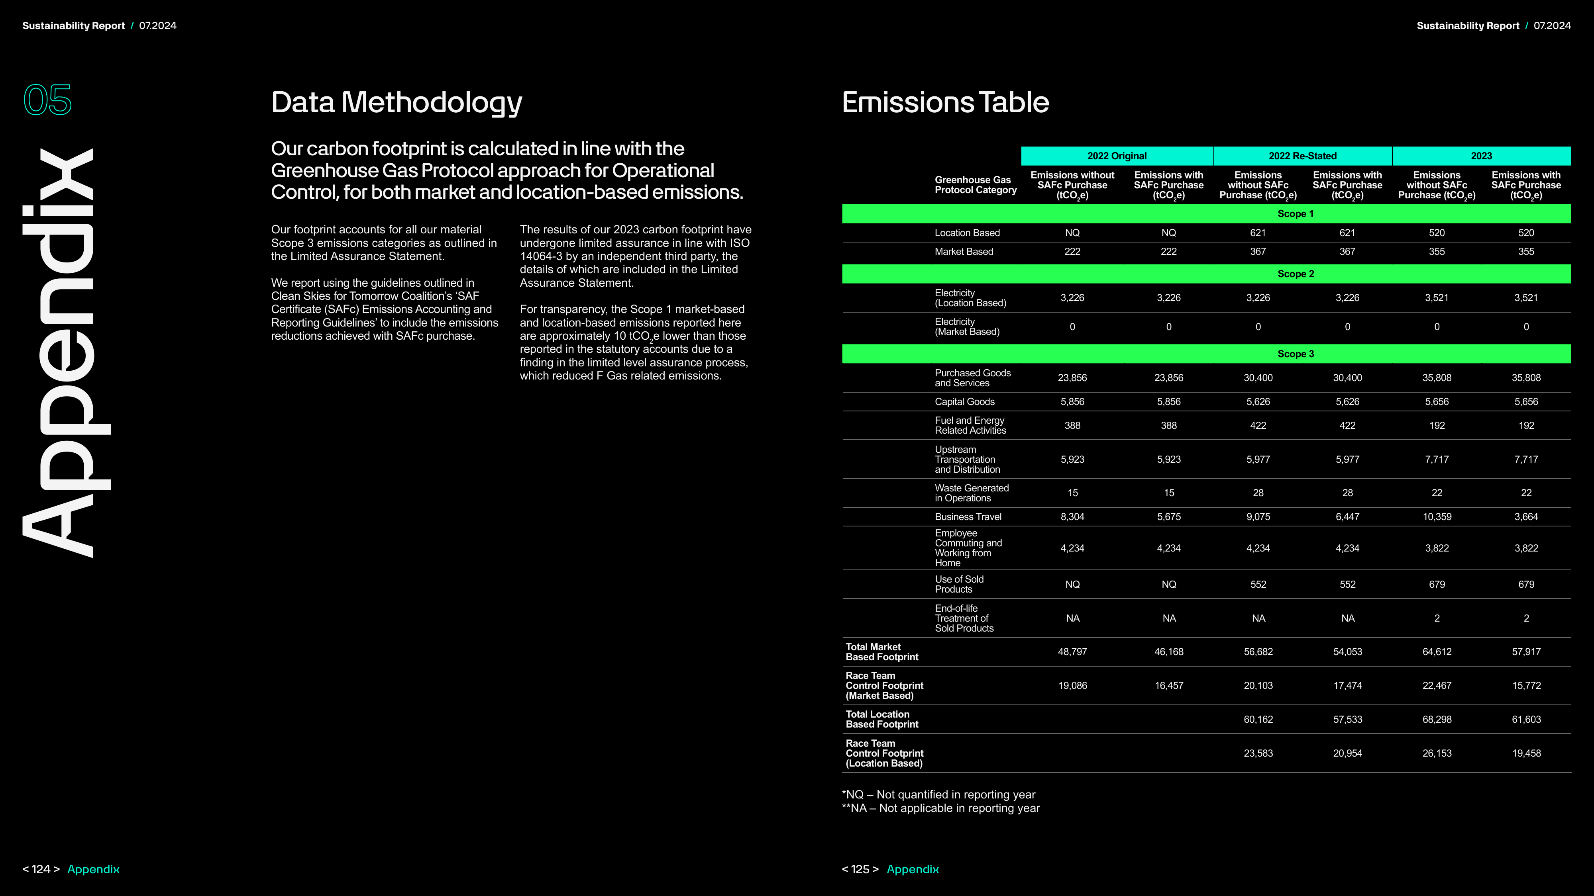Click the '*NQ – Not quantified' footnote
The width and height of the screenshot is (1594, 896).
[938, 794]
